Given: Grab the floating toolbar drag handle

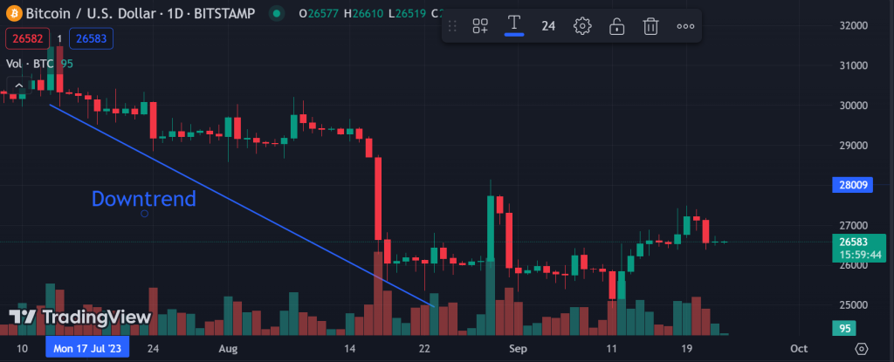Looking at the screenshot, I should (x=453, y=25).
